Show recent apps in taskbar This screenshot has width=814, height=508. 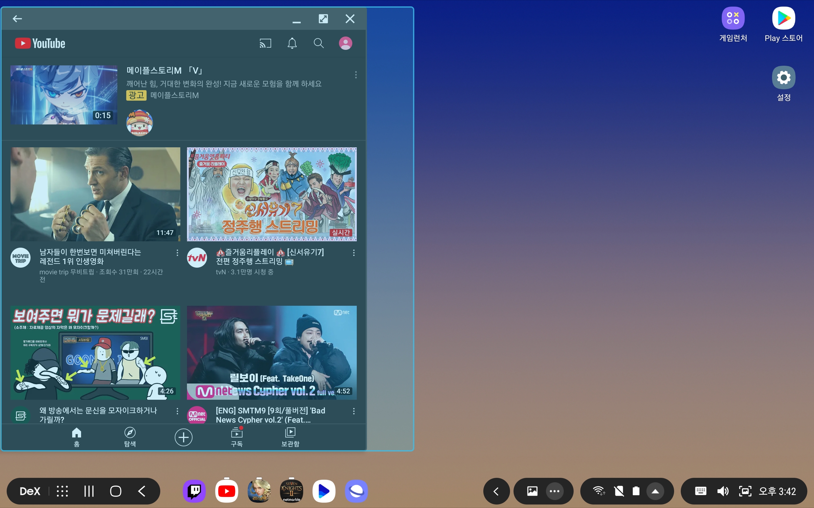(x=89, y=491)
